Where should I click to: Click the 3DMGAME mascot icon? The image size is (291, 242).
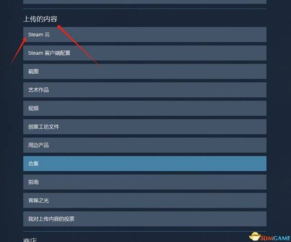click(255, 237)
